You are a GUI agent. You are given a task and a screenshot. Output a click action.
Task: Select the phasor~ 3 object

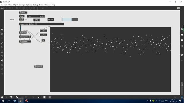23,13
